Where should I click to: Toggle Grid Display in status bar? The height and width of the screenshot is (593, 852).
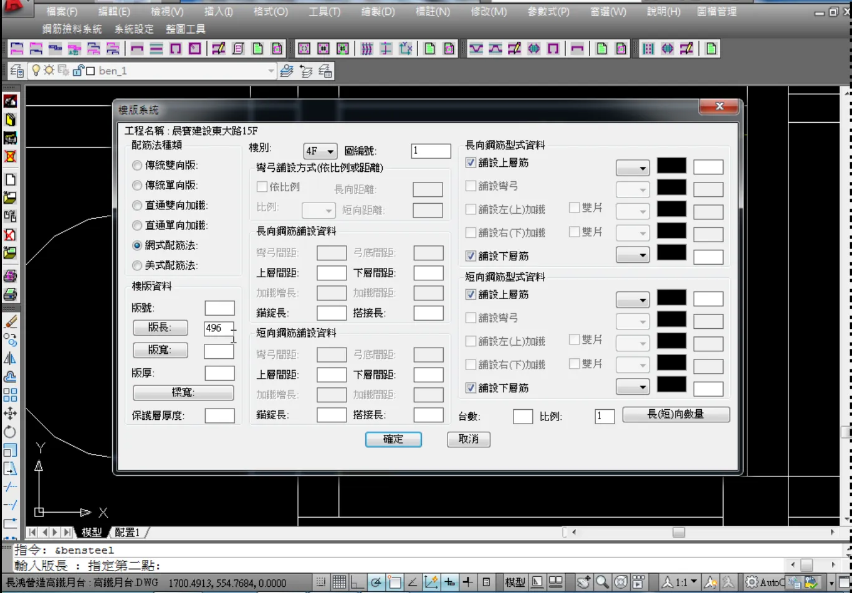pyautogui.click(x=339, y=582)
